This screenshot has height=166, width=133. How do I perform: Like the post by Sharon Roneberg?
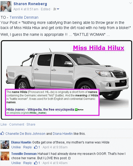[x=4, y=124]
